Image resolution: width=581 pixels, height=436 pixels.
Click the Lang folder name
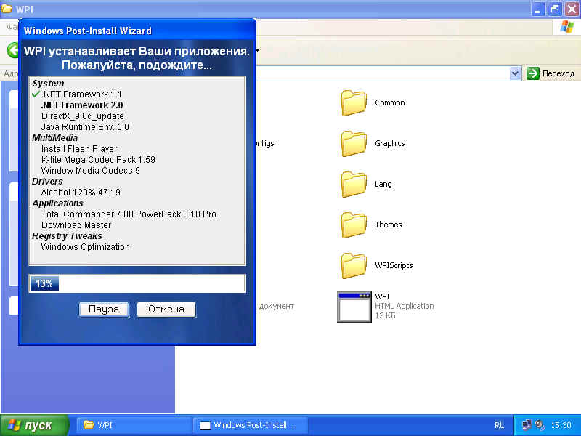coord(383,185)
